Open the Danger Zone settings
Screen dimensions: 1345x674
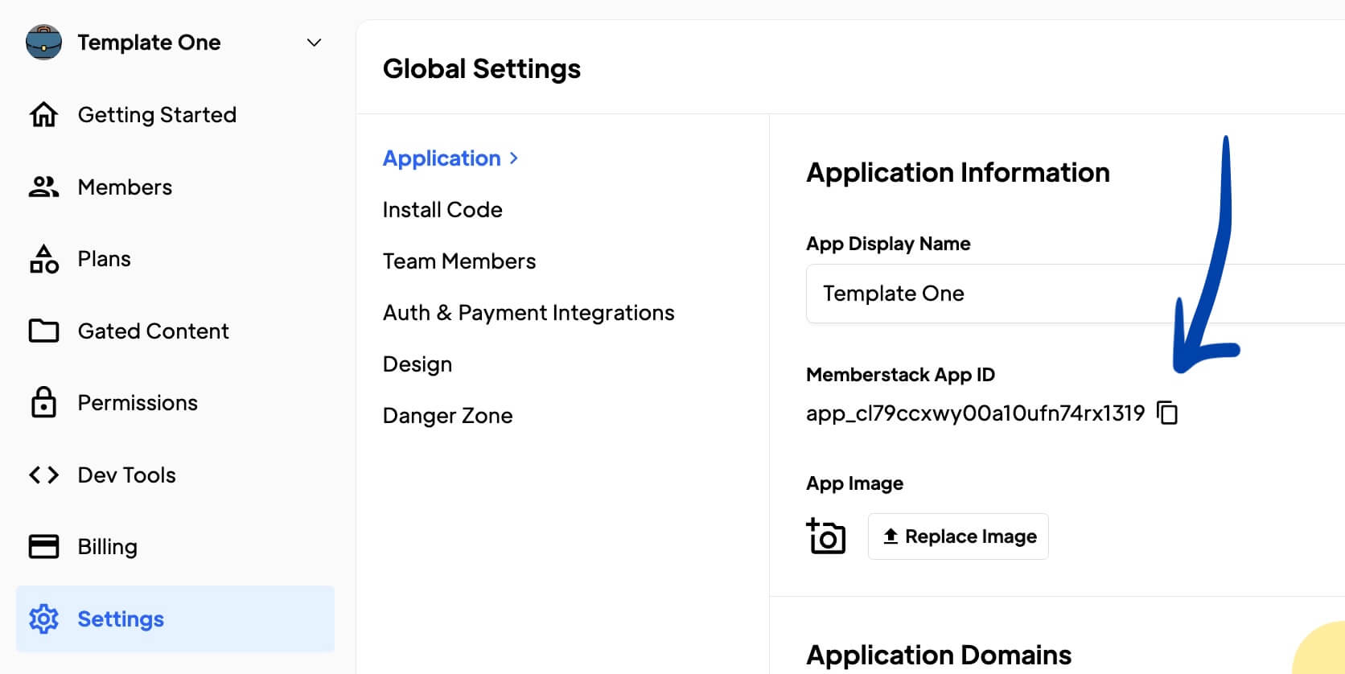pyautogui.click(x=447, y=416)
